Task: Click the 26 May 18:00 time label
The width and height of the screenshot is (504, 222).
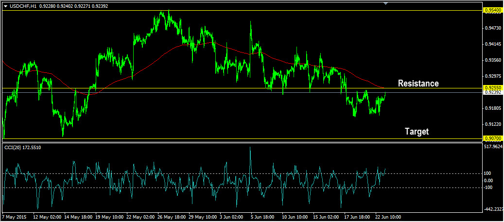Action: (x=171, y=217)
